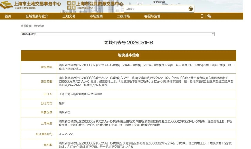Go to 市场观察 section
251x149 pixels.
(x=96, y=16)
